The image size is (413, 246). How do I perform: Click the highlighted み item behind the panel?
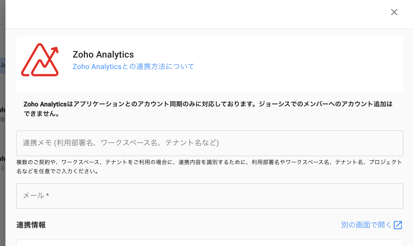coord(2,65)
